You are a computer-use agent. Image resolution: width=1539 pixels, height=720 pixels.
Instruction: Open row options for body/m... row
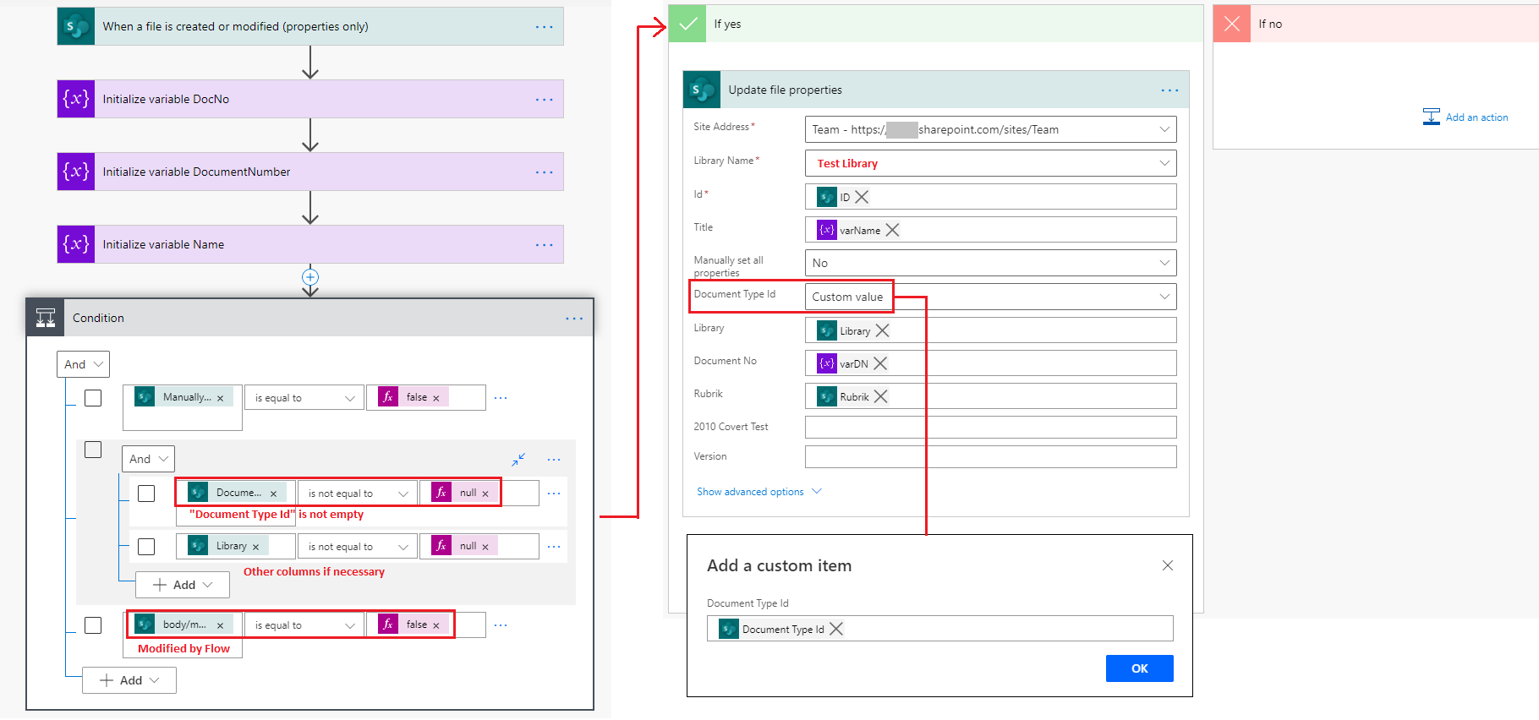tap(501, 625)
